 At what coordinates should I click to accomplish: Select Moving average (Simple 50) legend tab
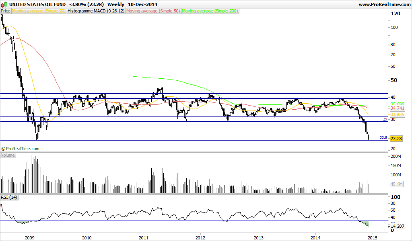point(153,11)
